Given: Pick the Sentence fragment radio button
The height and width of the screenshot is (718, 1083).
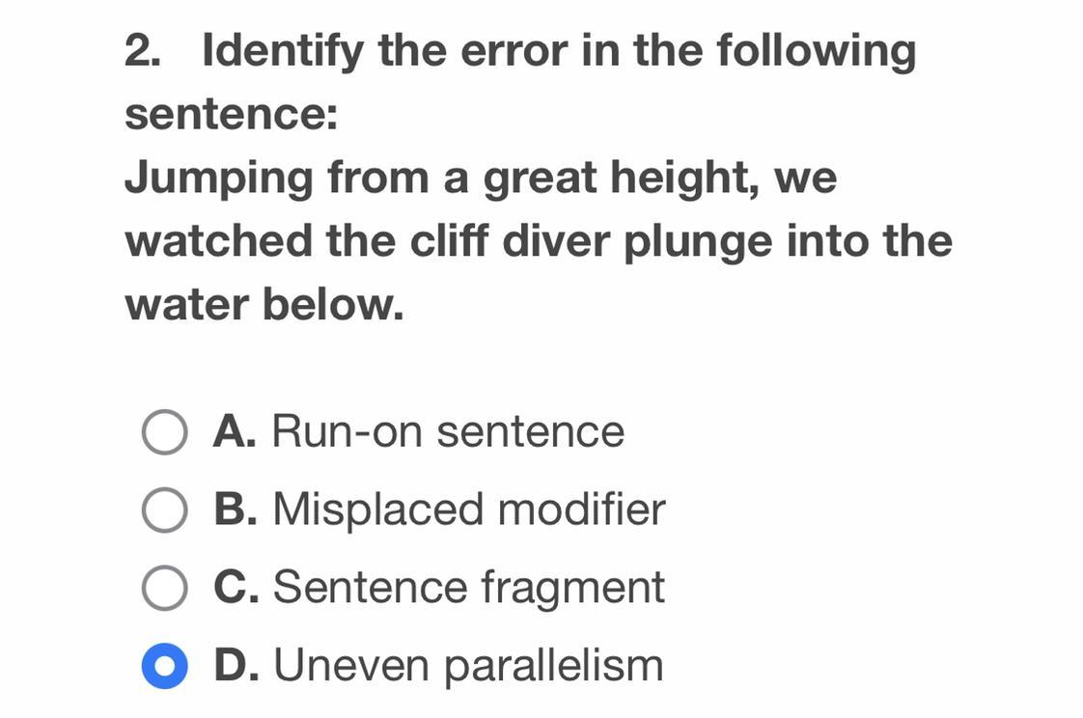Looking at the screenshot, I should click(164, 588).
